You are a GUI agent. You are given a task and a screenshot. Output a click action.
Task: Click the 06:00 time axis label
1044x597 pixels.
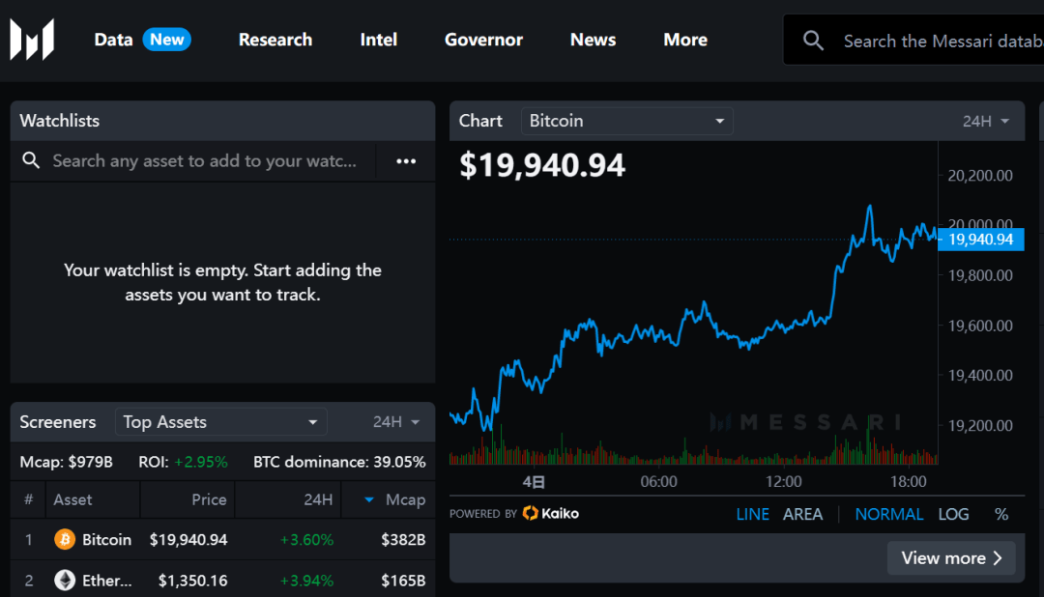coord(658,481)
